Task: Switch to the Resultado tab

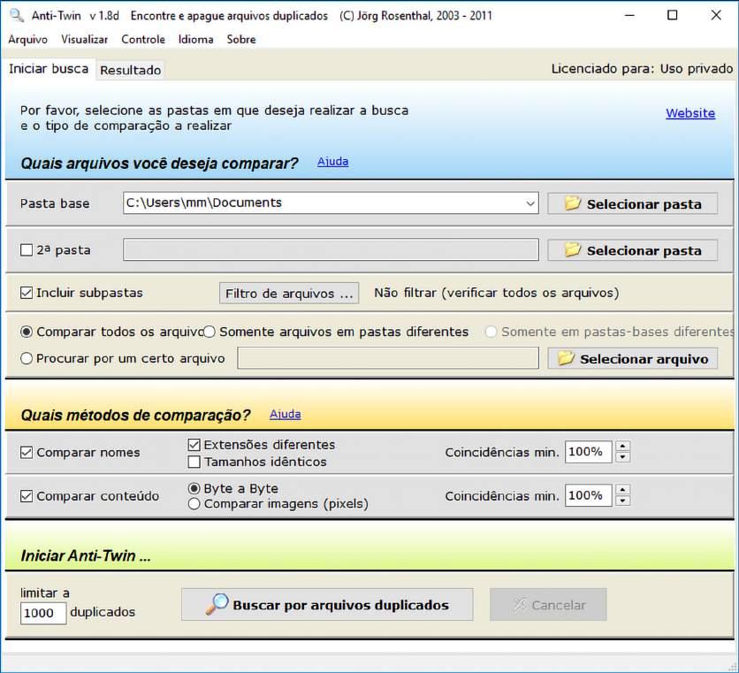Action: tap(131, 70)
